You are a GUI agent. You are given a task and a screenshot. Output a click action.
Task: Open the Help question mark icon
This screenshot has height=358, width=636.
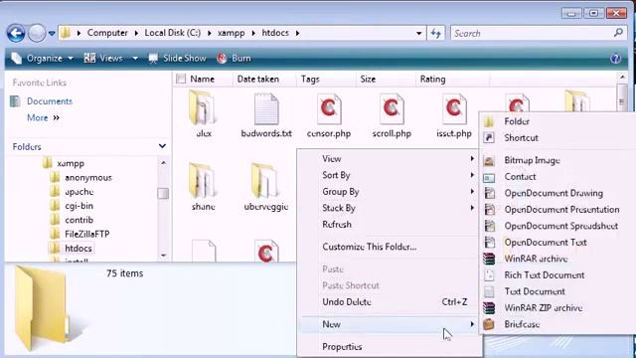coord(615,59)
